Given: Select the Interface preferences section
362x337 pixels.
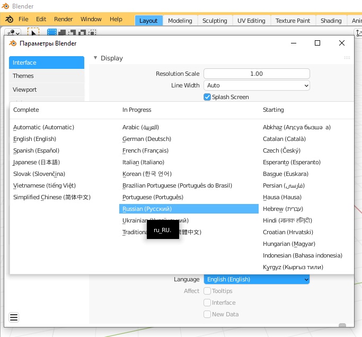Looking at the screenshot, I should pos(47,63).
